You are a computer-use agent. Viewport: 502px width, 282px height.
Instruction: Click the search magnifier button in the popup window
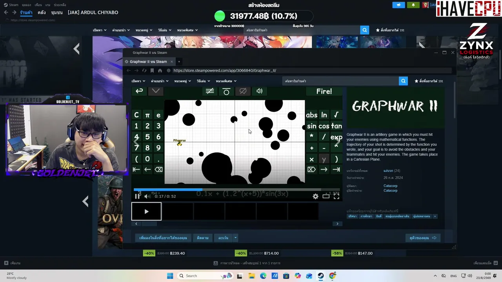403,81
